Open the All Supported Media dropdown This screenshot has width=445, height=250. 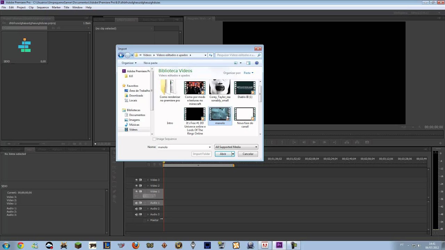pyautogui.click(x=236, y=147)
